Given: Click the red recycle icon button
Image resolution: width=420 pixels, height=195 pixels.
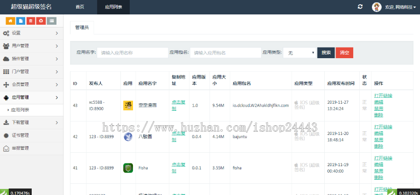Looking at the screenshot, I should click(41, 21).
